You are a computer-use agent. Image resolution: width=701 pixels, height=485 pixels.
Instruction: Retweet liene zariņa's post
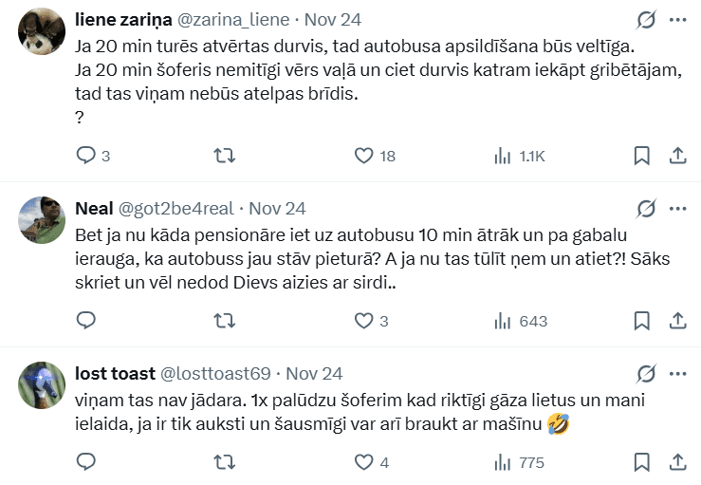[225, 156]
